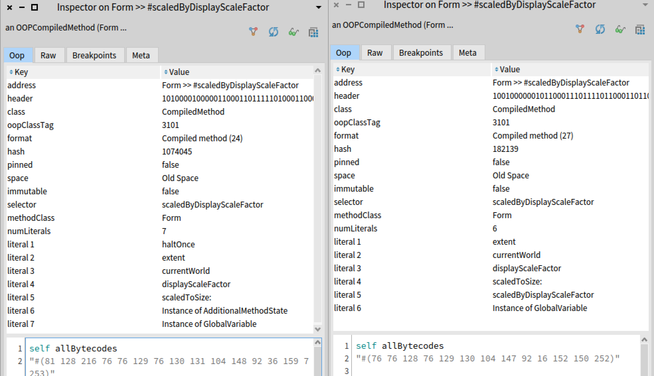
Task: Click class browser icon in right inspector
Action: pos(640,30)
